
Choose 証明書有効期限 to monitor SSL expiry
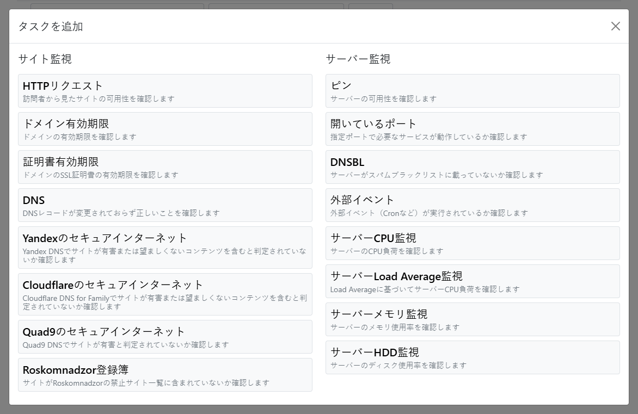tap(165, 167)
